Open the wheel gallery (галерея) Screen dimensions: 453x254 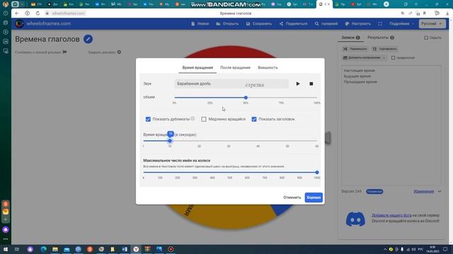(x=326, y=23)
